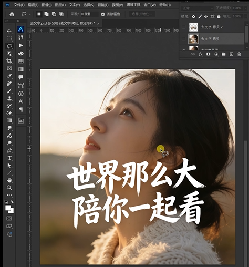The image size is (249, 267).
Task: Click the Home button in options bar
Action: coord(12,14)
